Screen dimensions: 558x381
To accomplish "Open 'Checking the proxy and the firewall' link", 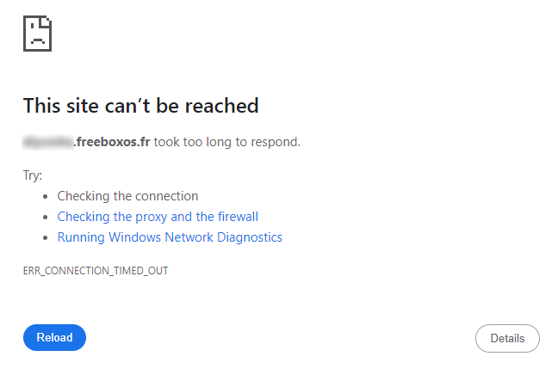I will click(x=158, y=217).
